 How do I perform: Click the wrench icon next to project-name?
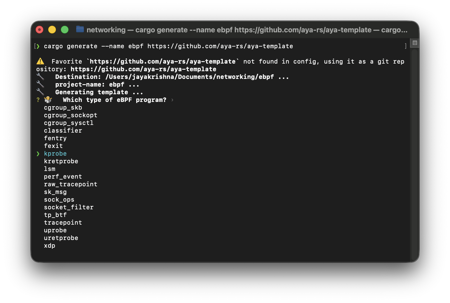click(41, 84)
